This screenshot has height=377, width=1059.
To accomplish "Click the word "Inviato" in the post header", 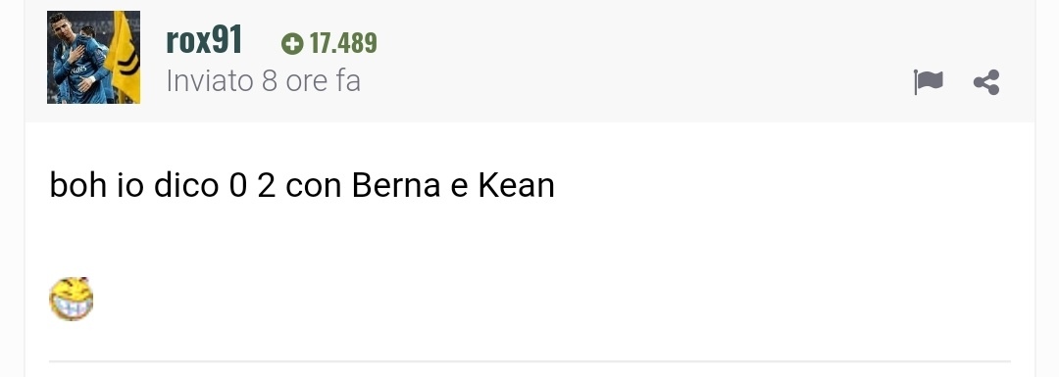I will pyautogui.click(x=210, y=81).
